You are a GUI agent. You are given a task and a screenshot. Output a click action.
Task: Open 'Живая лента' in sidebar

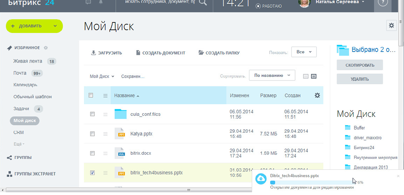point(28,61)
